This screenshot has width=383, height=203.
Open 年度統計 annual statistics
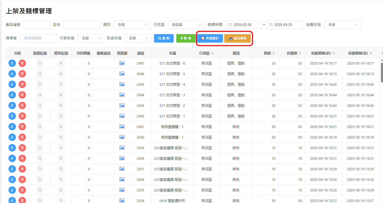pyautogui.click(x=210, y=38)
